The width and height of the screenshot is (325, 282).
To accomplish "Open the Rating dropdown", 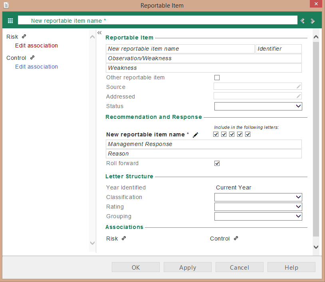I will (x=258, y=207).
